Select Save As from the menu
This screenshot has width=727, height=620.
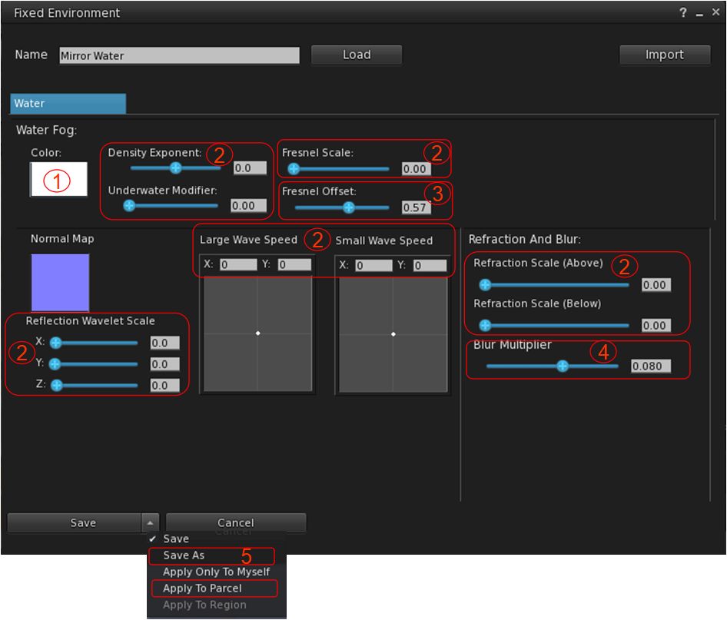(x=184, y=555)
